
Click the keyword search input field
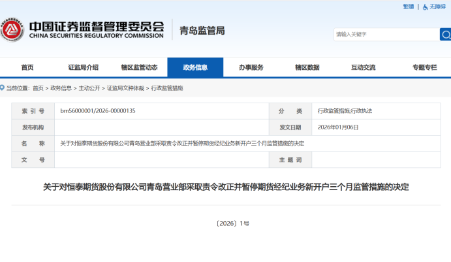pos(385,34)
